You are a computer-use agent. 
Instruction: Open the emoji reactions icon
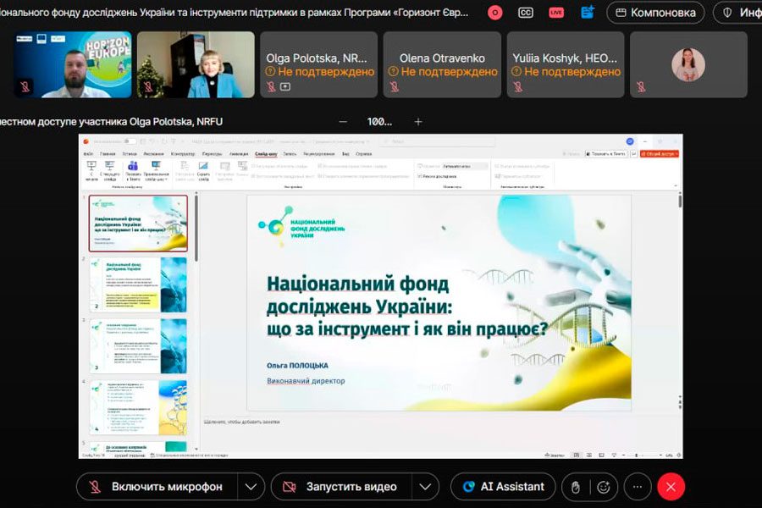[604, 487]
